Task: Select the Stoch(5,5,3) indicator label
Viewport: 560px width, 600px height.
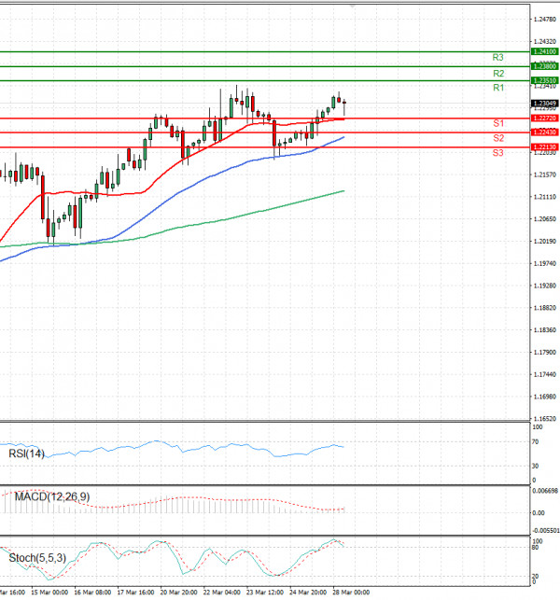Action: pos(35,558)
